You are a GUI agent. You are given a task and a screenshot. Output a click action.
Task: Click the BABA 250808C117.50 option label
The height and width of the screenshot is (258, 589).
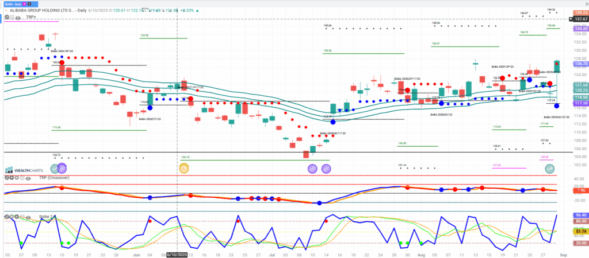pyautogui.click(x=333, y=134)
